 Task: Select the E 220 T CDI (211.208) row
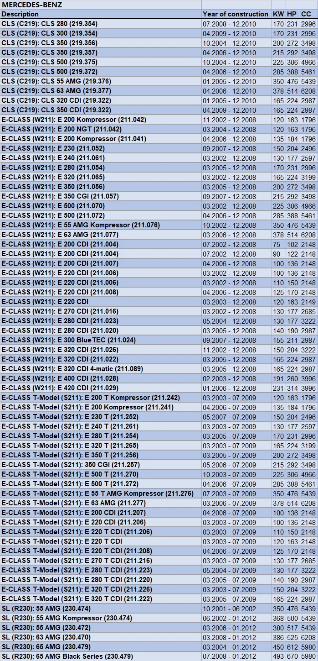(159, 551)
